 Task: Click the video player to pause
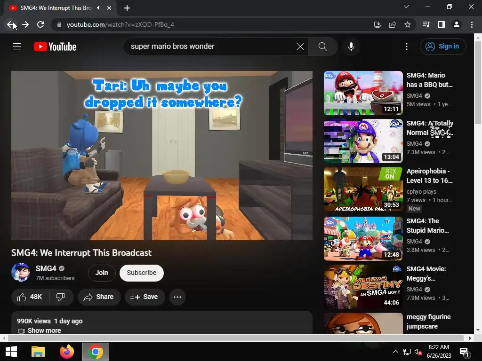click(162, 155)
